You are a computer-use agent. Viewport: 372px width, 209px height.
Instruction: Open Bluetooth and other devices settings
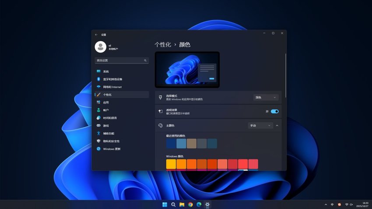click(112, 79)
